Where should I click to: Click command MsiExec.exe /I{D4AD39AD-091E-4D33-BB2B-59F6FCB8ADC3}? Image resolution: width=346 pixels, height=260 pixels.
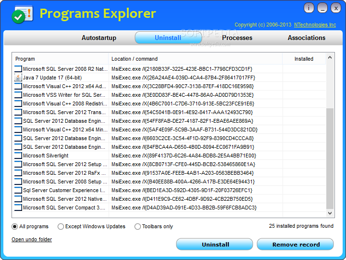pos(184,208)
